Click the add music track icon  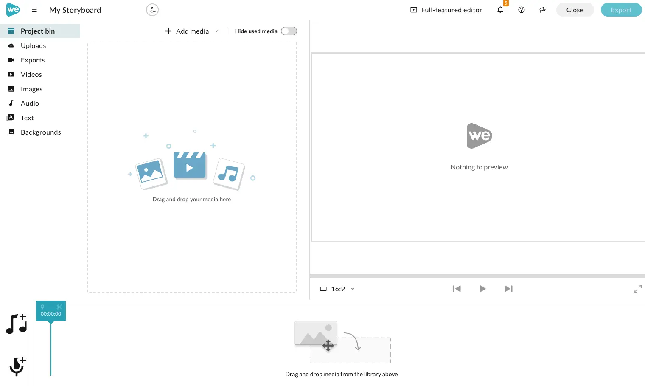(17, 324)
